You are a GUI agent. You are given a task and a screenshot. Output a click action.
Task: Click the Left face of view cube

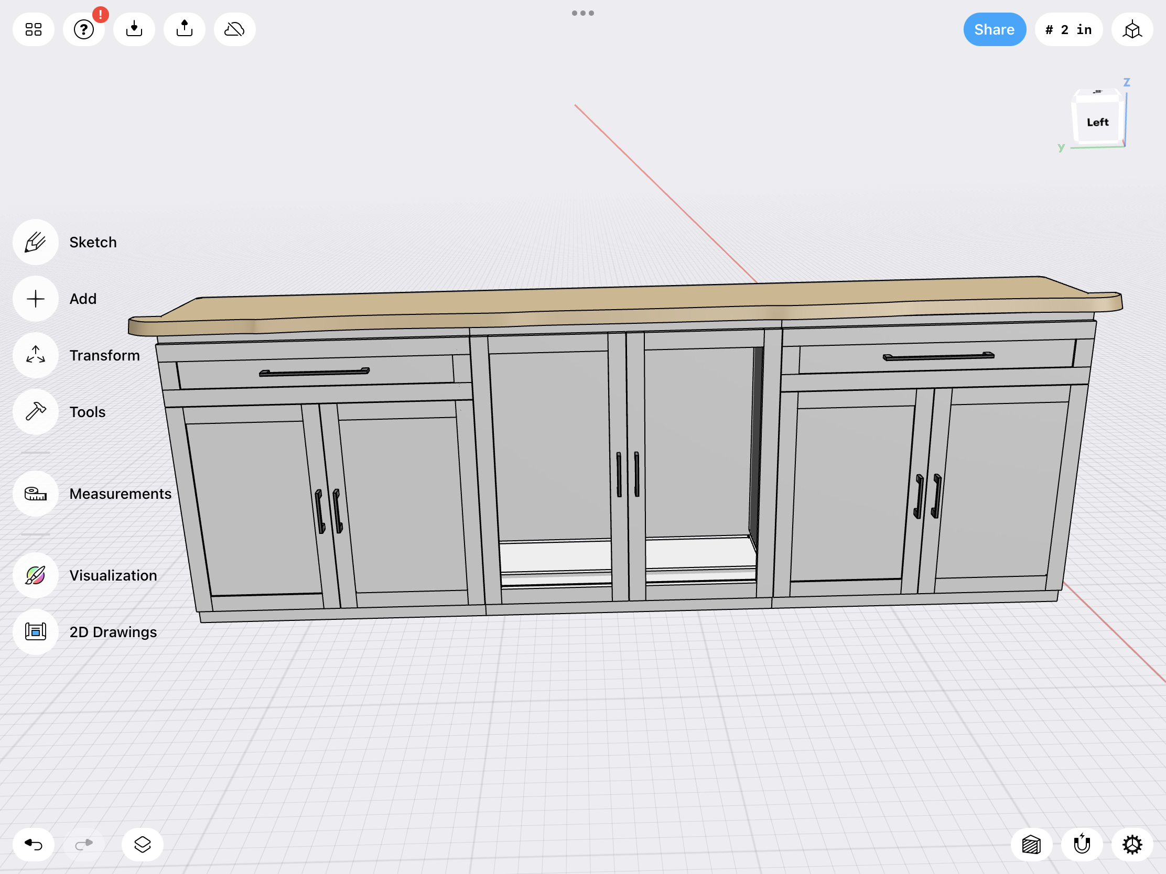tap(1097, 122)
